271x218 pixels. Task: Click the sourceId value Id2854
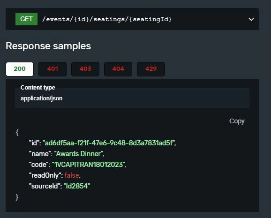pos(77,186)
